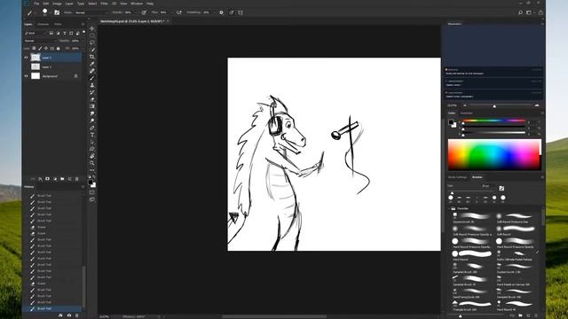Select the Dodge tool
This screenshot has height=319, width=568.
click(x=92, y=121)
